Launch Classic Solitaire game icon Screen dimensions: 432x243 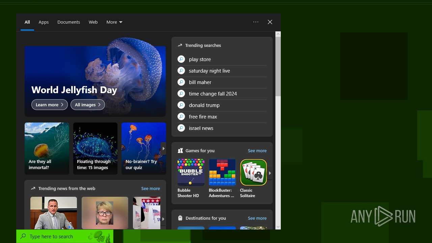(x=253, y=172)
